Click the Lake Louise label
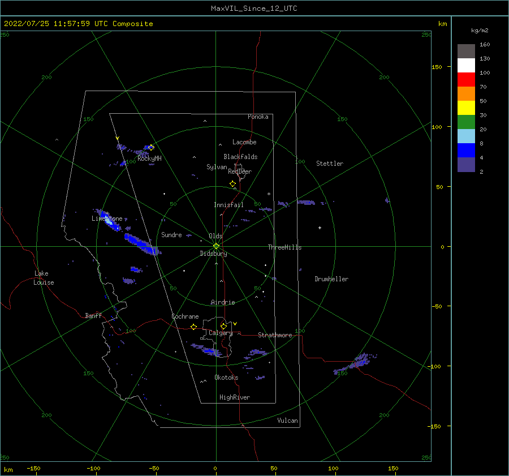This screenshot has width=509, height=476. pyautogui.click(x=44, y=278)
